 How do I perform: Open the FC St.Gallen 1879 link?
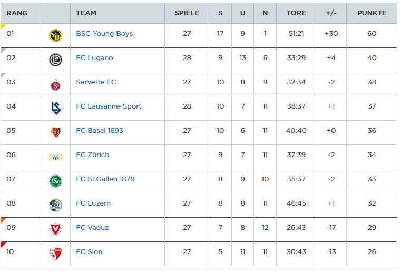point(105,179)
